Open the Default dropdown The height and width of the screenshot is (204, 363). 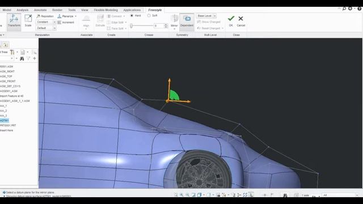pyautogui.click(x=46, y=28)
